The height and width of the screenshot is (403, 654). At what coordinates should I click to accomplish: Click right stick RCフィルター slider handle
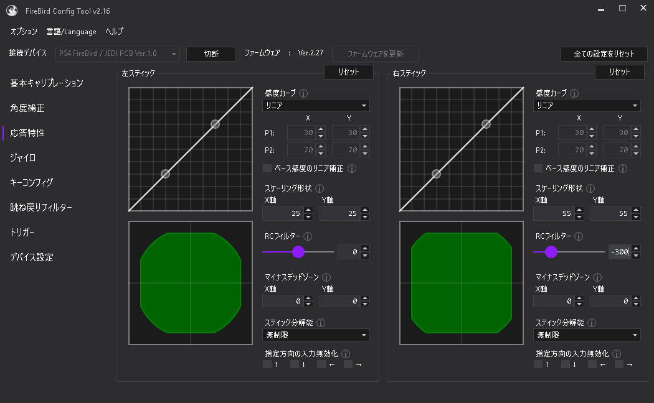[x=551, y=252]
